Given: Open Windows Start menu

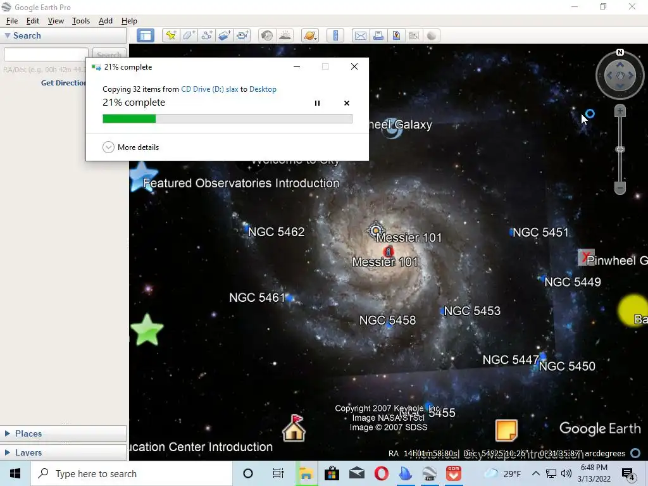Looking at the screenshot, I should pyautogui.click(x=15, y=473).
